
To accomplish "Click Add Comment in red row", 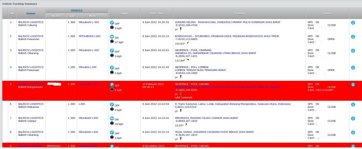I will point(183,97).
